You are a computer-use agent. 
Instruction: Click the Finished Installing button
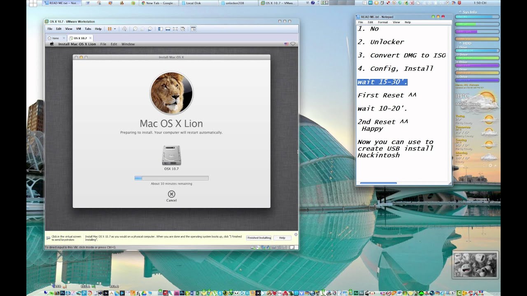(x=259, y=238)
